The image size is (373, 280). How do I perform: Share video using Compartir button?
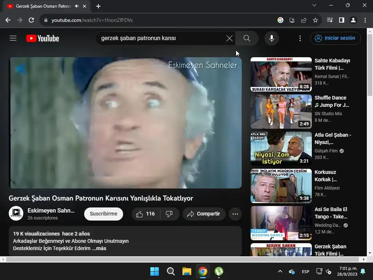[x=203, y=214]
